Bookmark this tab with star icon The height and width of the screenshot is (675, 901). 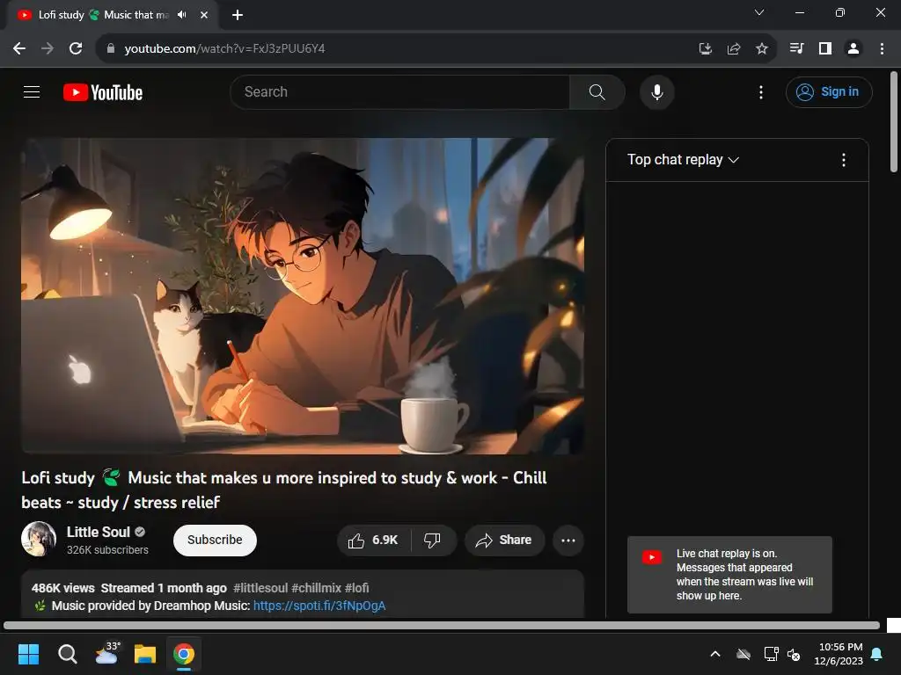click(x=762, y=48)
